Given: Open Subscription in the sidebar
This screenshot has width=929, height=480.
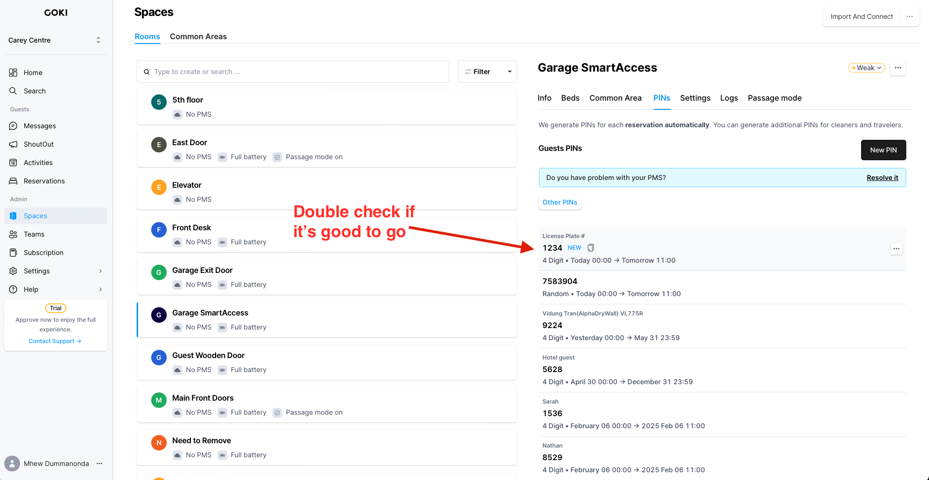Looking at the screenshot, I should click(43, 253).
